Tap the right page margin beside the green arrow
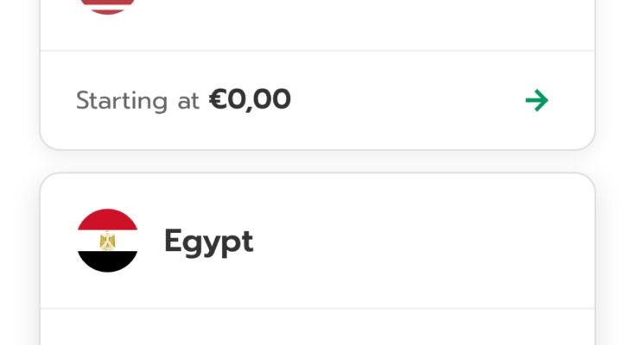 [x=615, y=101]
